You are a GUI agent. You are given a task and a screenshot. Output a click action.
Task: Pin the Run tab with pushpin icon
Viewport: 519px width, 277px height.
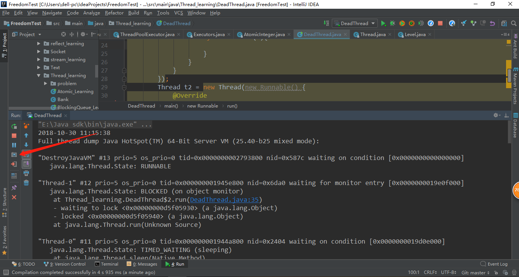pos(14,188)
